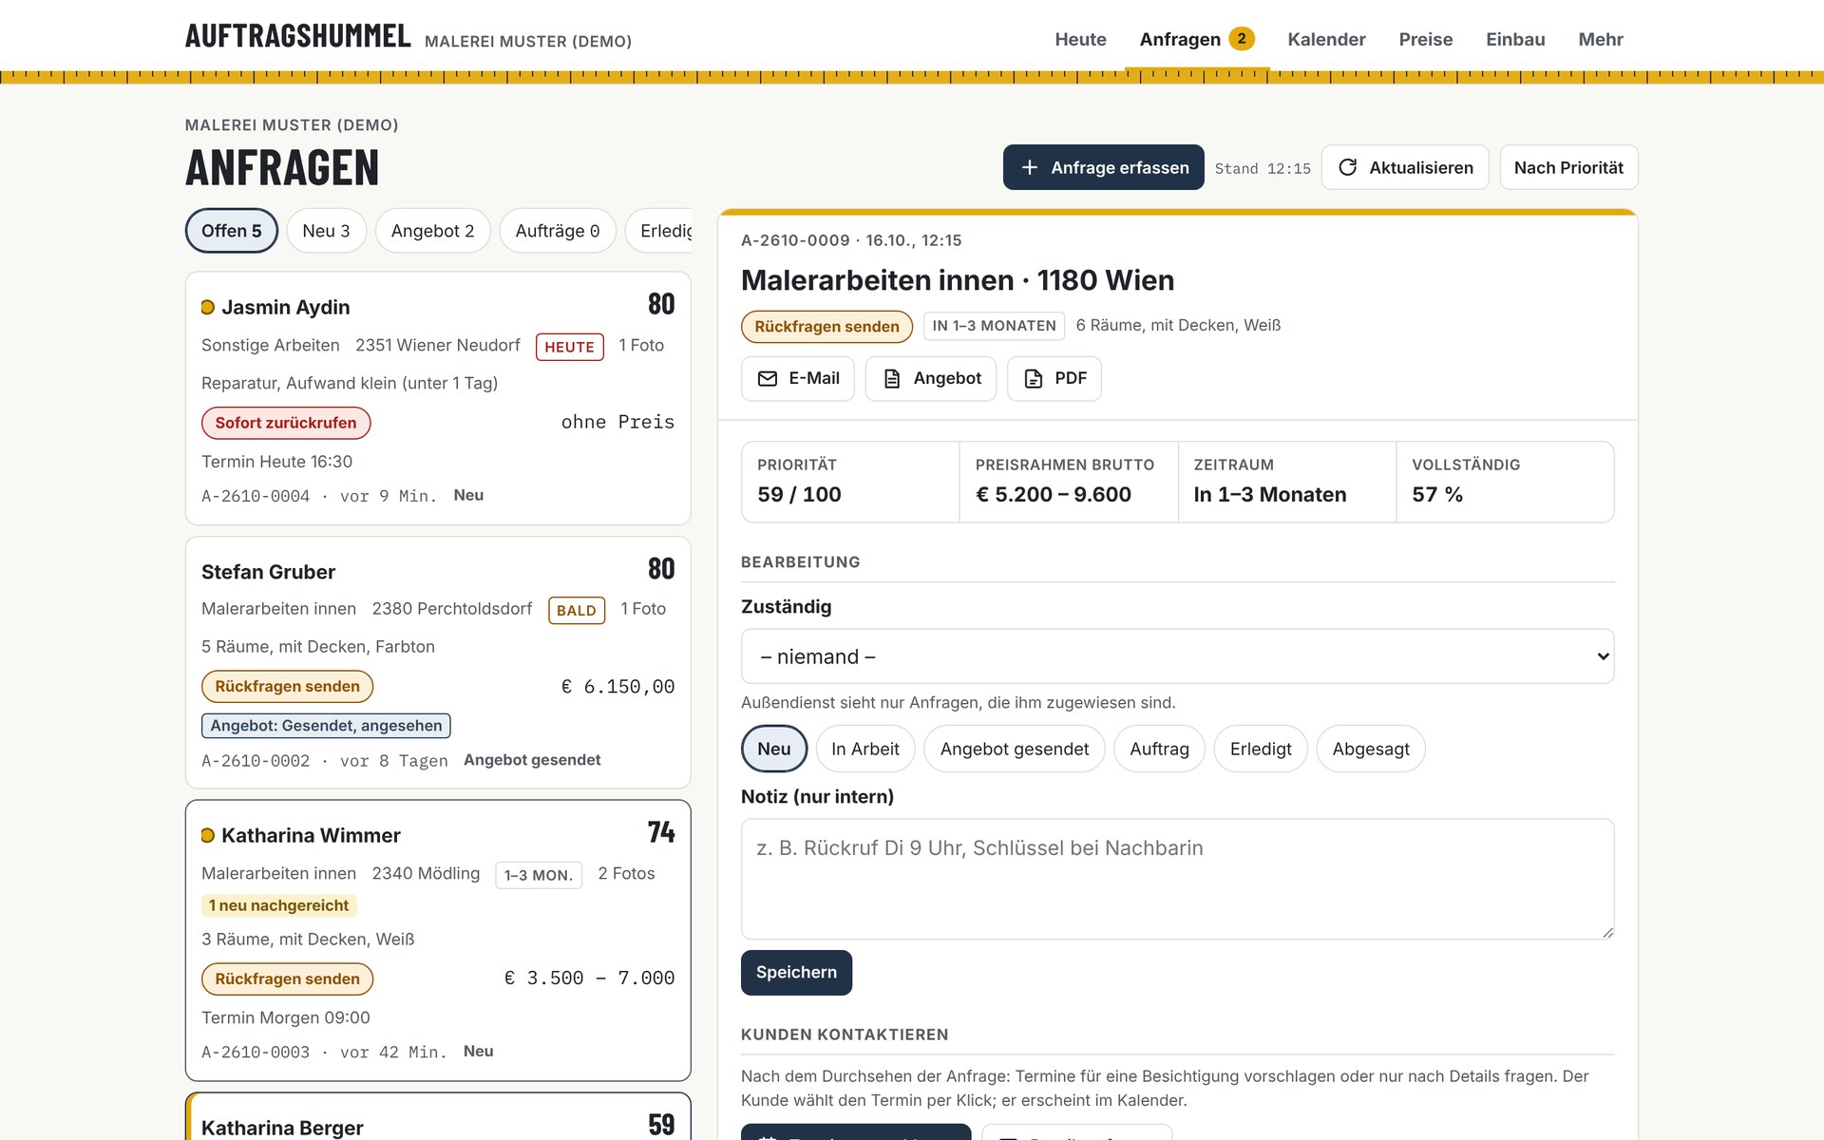
Task: Click the price € 6.150,00 on Gruber card
Action: (x=617, y=686)
